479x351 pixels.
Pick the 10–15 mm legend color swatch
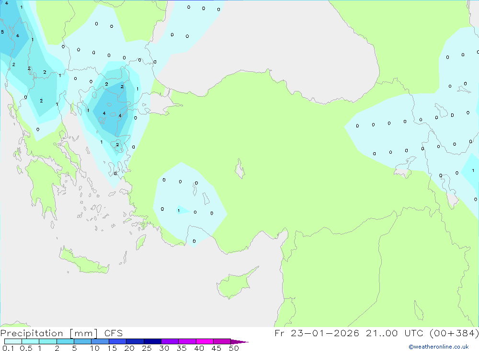100,341
